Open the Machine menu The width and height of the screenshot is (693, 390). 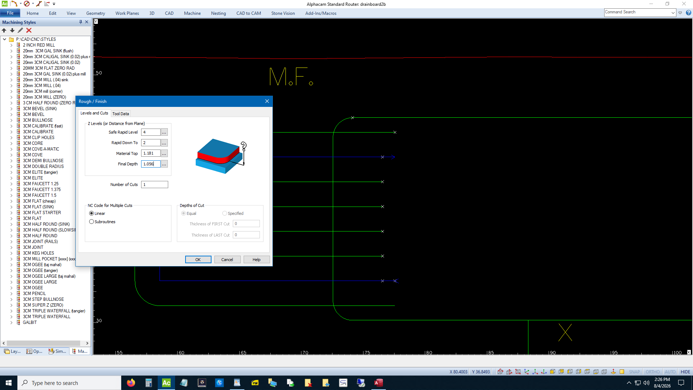click(192, 13)
